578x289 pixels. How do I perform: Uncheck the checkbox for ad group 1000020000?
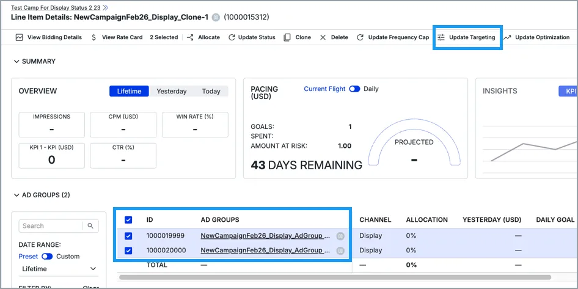tap(128, 251)
